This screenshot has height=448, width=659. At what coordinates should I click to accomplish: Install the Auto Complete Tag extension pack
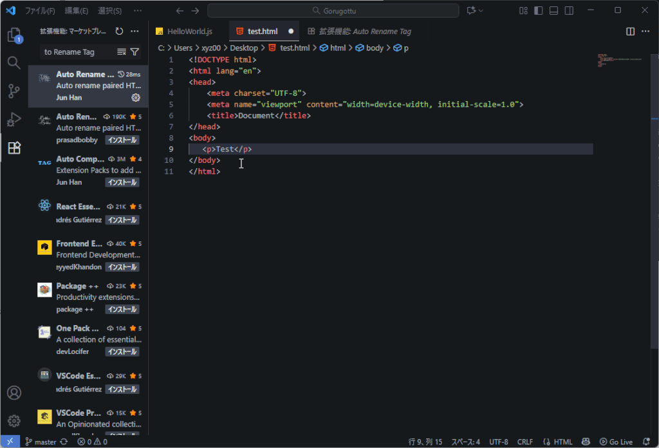click(122, 182)
